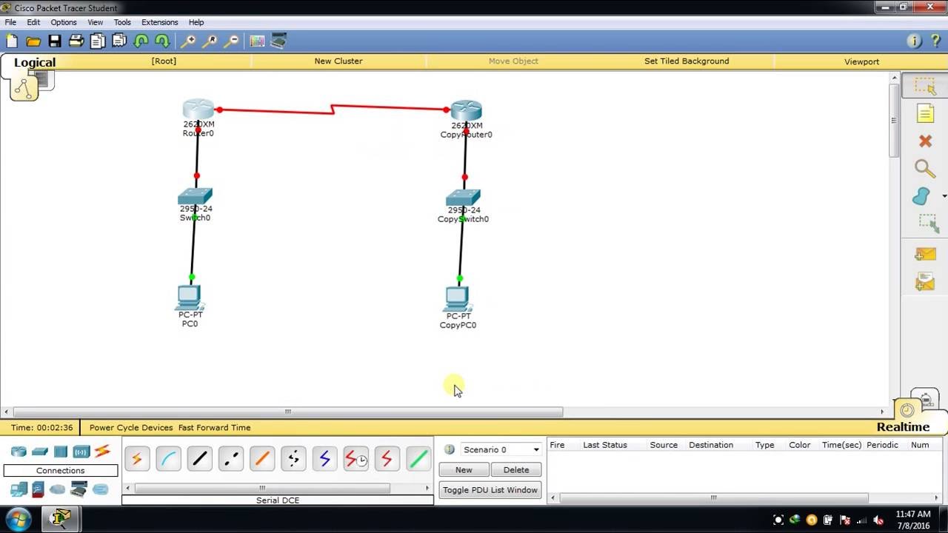Screen dimensions: 948x533
Task: Pick copper straight-through cable
Action: tap(199, 460)
